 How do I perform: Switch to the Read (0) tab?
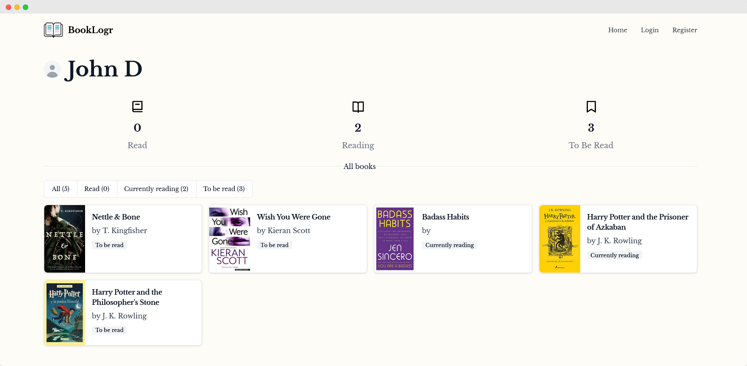[97, 189]
